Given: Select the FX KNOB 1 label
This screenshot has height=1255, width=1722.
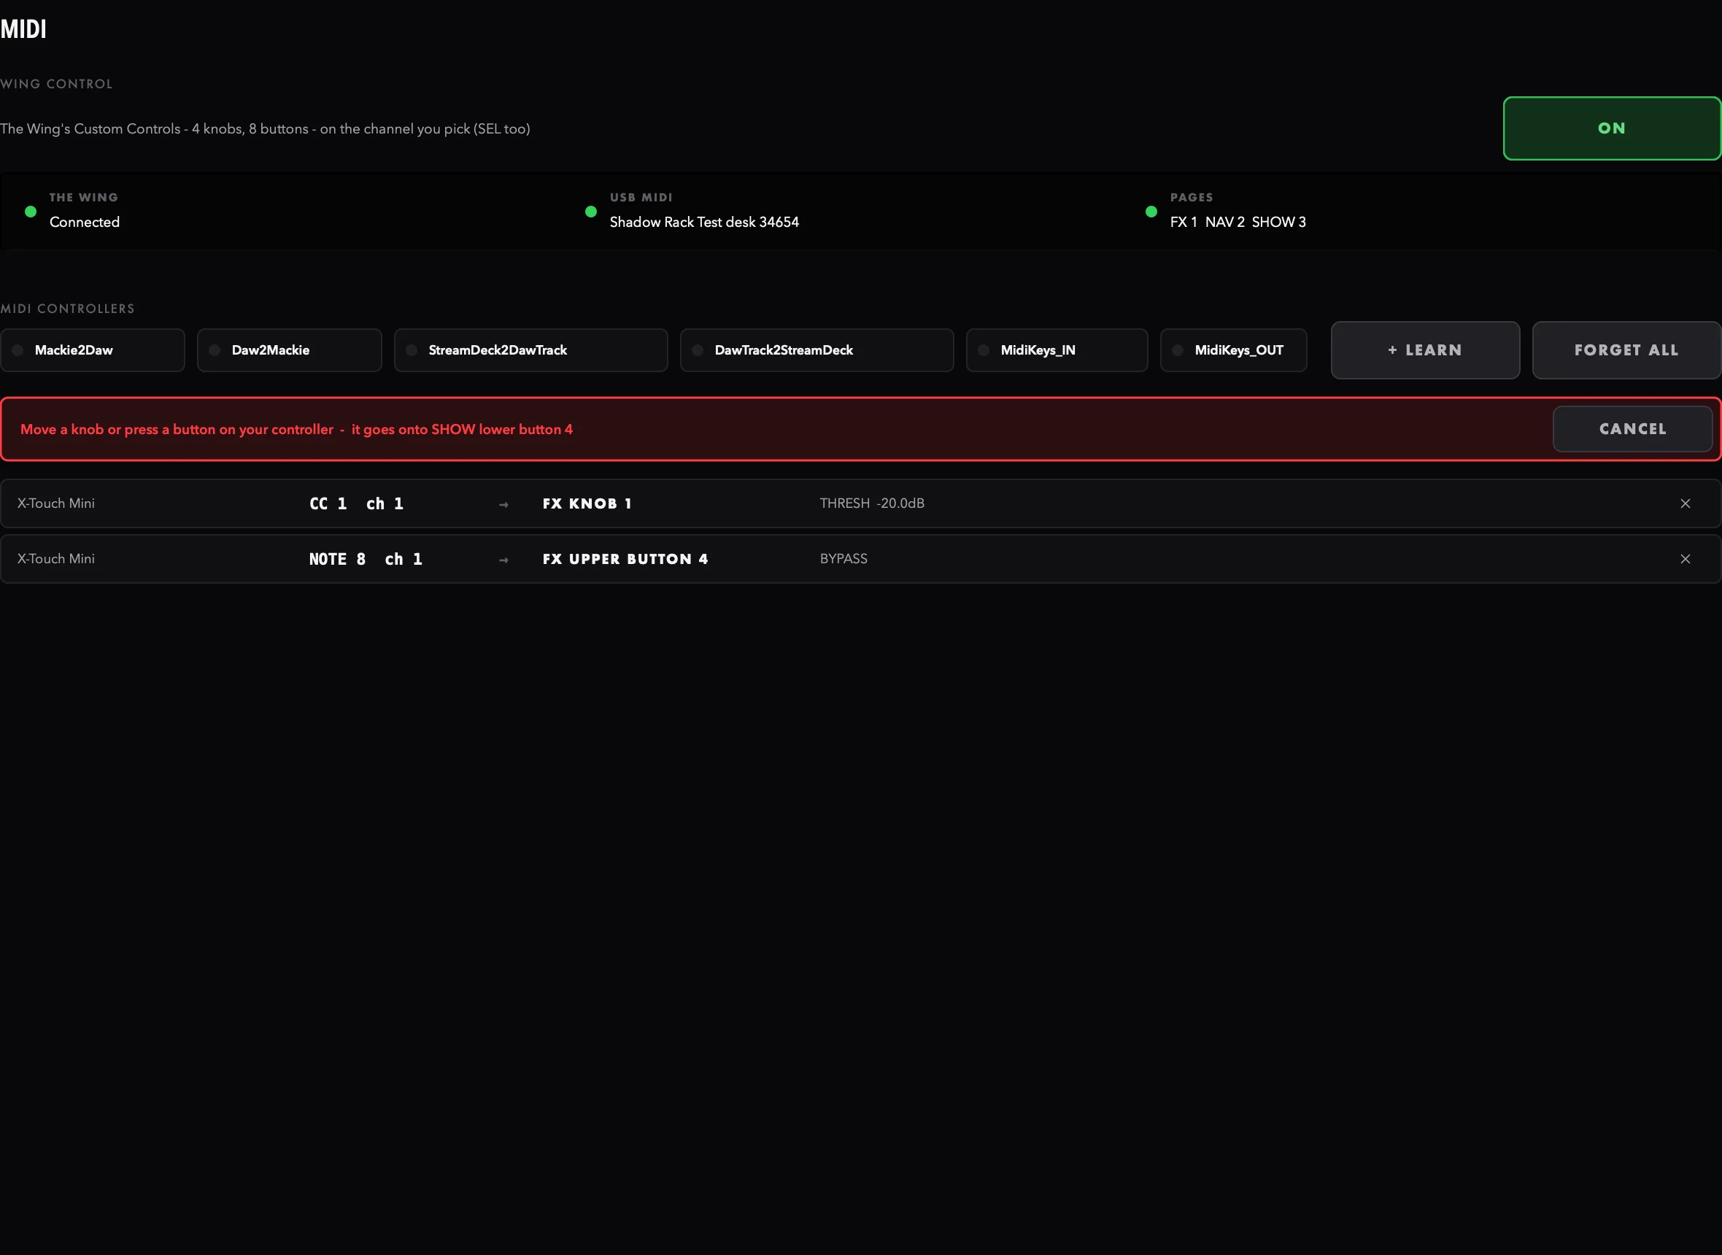Looking at the screenshot, I should [587, 503].
